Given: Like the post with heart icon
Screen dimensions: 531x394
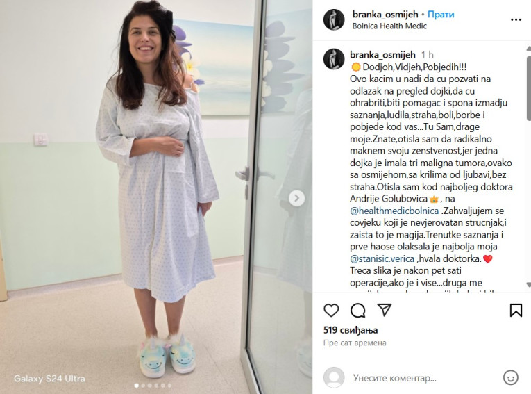Looking at the screenshot, I should (x=331, y=310).
